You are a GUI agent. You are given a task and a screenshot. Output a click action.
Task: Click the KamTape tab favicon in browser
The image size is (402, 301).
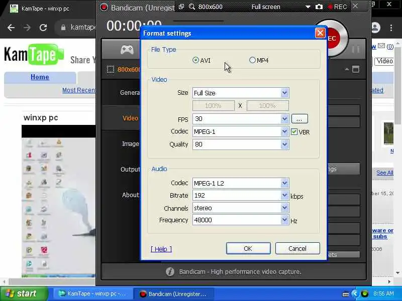point(14,9)
